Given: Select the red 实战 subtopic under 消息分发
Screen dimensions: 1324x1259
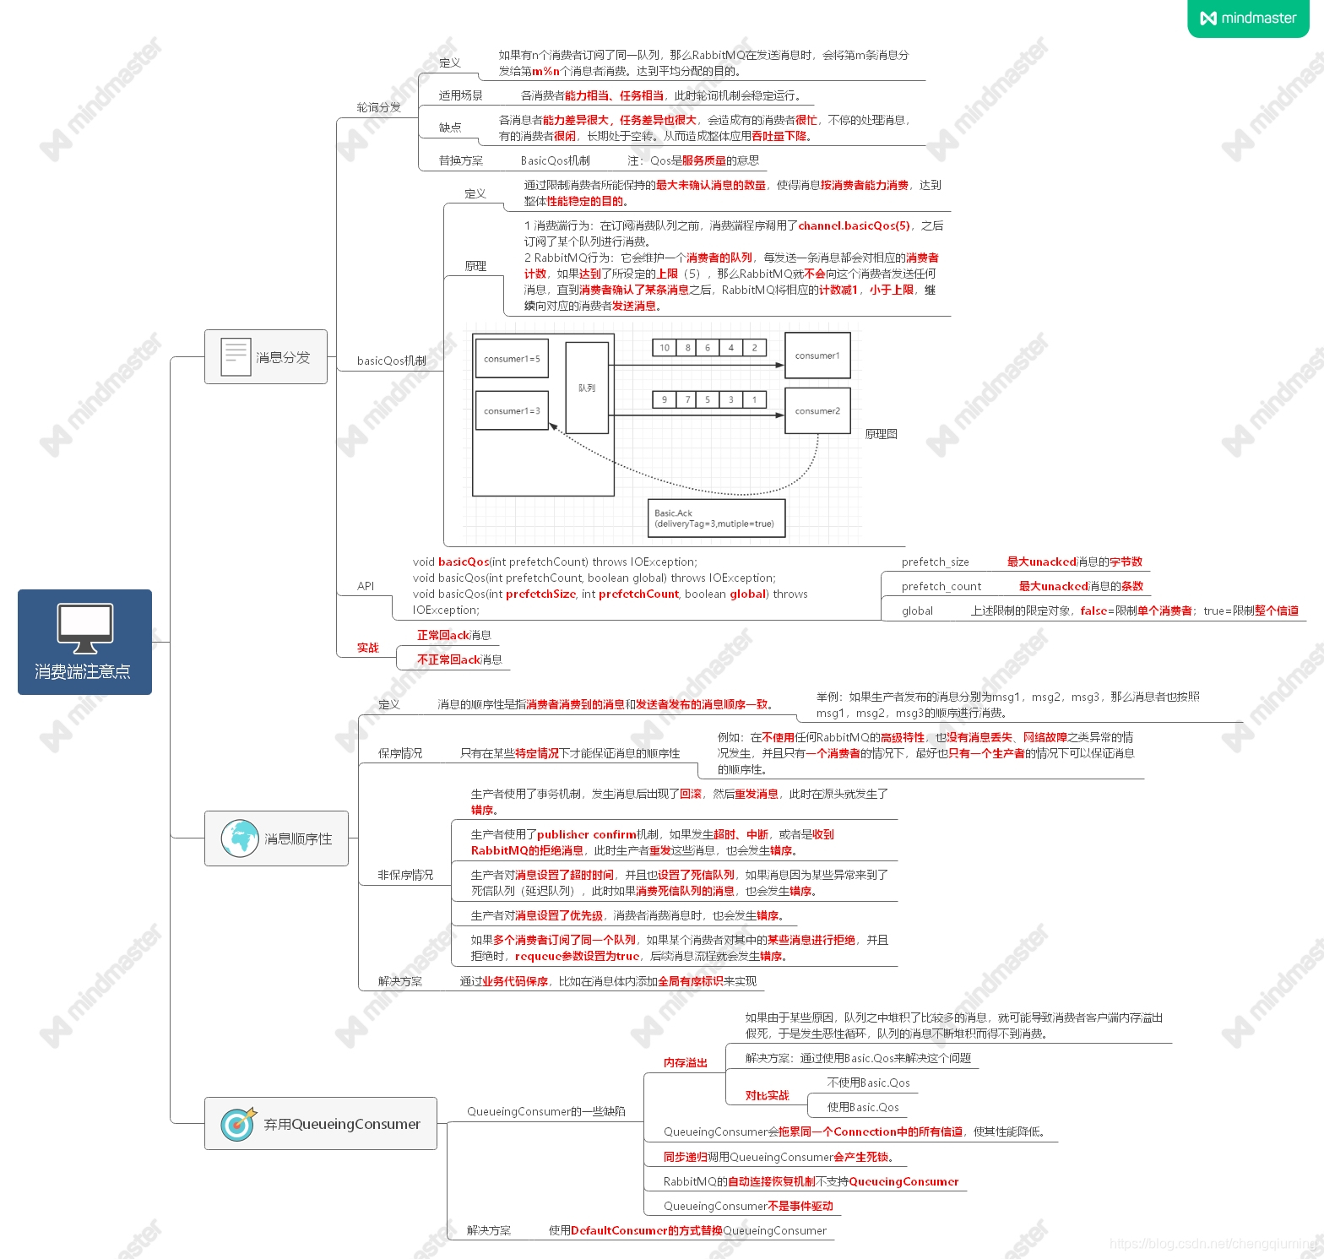Looking at the screenshot, I should pyautogui.click(x=367, y=648).
